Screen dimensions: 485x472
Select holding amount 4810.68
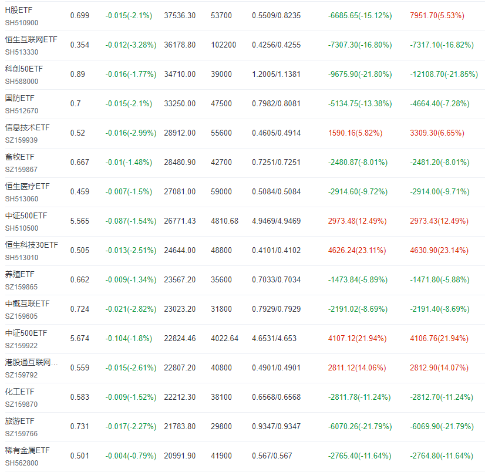coord(224,221)
